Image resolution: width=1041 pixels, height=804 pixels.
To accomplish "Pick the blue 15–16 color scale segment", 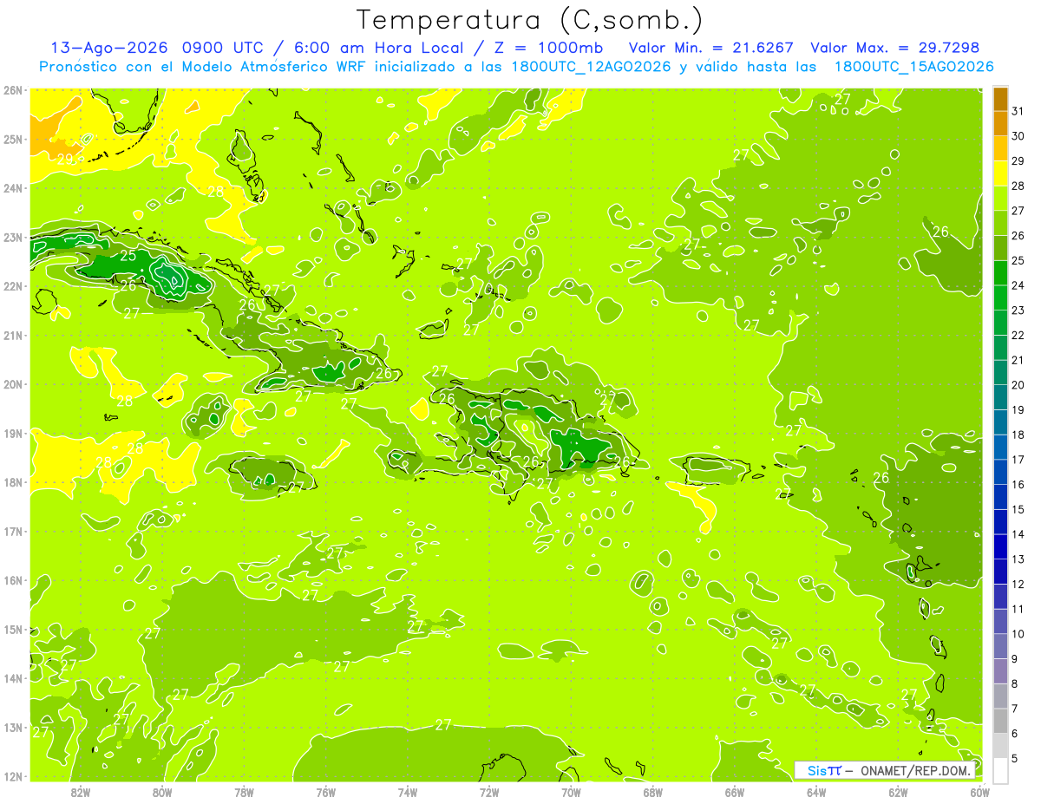I will pyautogui.click(x=1000, y=497).
